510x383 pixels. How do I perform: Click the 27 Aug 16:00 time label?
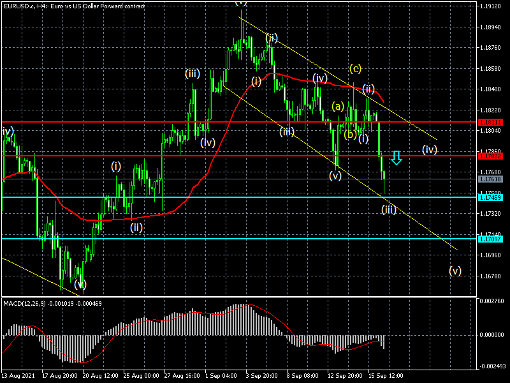click(182, 375)
